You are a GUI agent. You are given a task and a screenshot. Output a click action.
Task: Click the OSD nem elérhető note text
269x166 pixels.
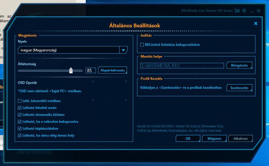click(50, 91)
